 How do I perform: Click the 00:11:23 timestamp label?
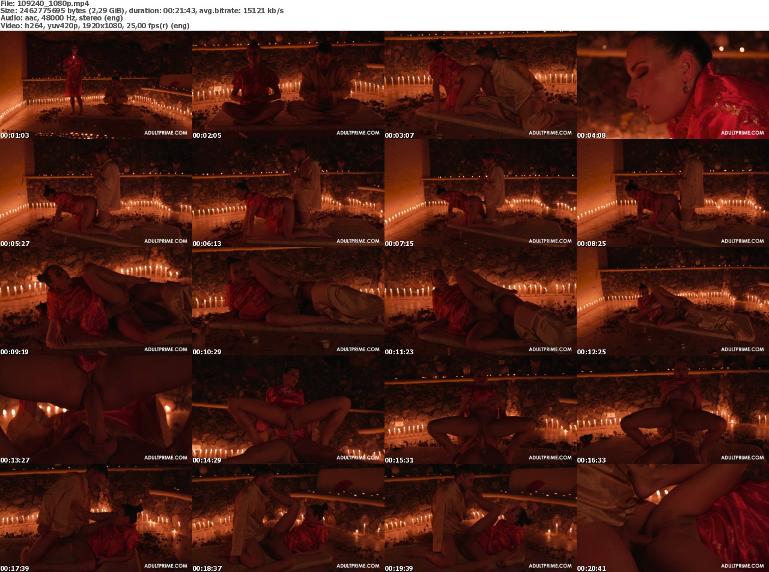tap(400, 352)
